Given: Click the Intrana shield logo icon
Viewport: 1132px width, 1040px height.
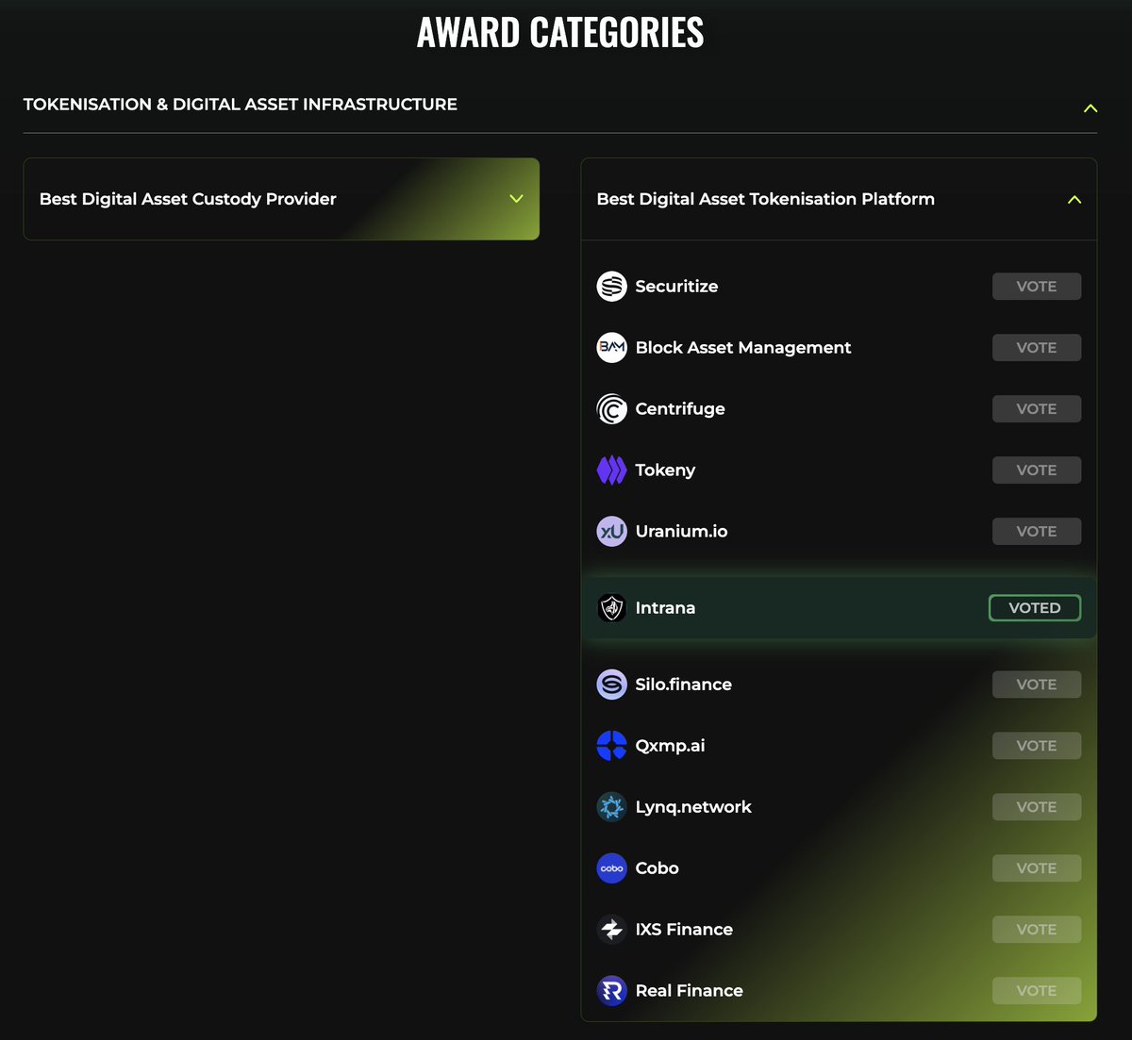Looking at the screenshot, I should [x=612, y=608].
